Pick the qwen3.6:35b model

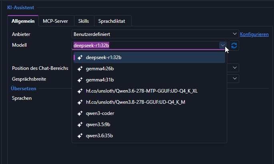[149, 136]
